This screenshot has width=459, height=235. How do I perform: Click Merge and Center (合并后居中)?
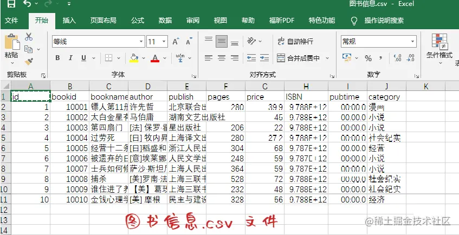click(298, 58)
